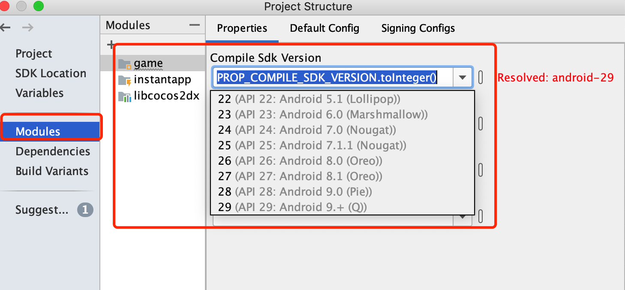Open the Variables section in sidebar
Image resolution: width=625 pixels, height=290 pixels.
[x=39, y=93]
